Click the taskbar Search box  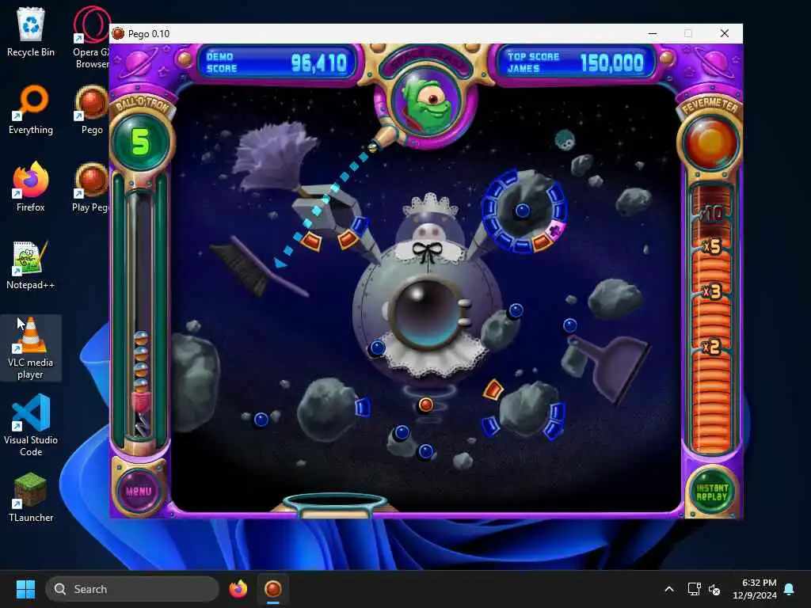tap(132, 589)
